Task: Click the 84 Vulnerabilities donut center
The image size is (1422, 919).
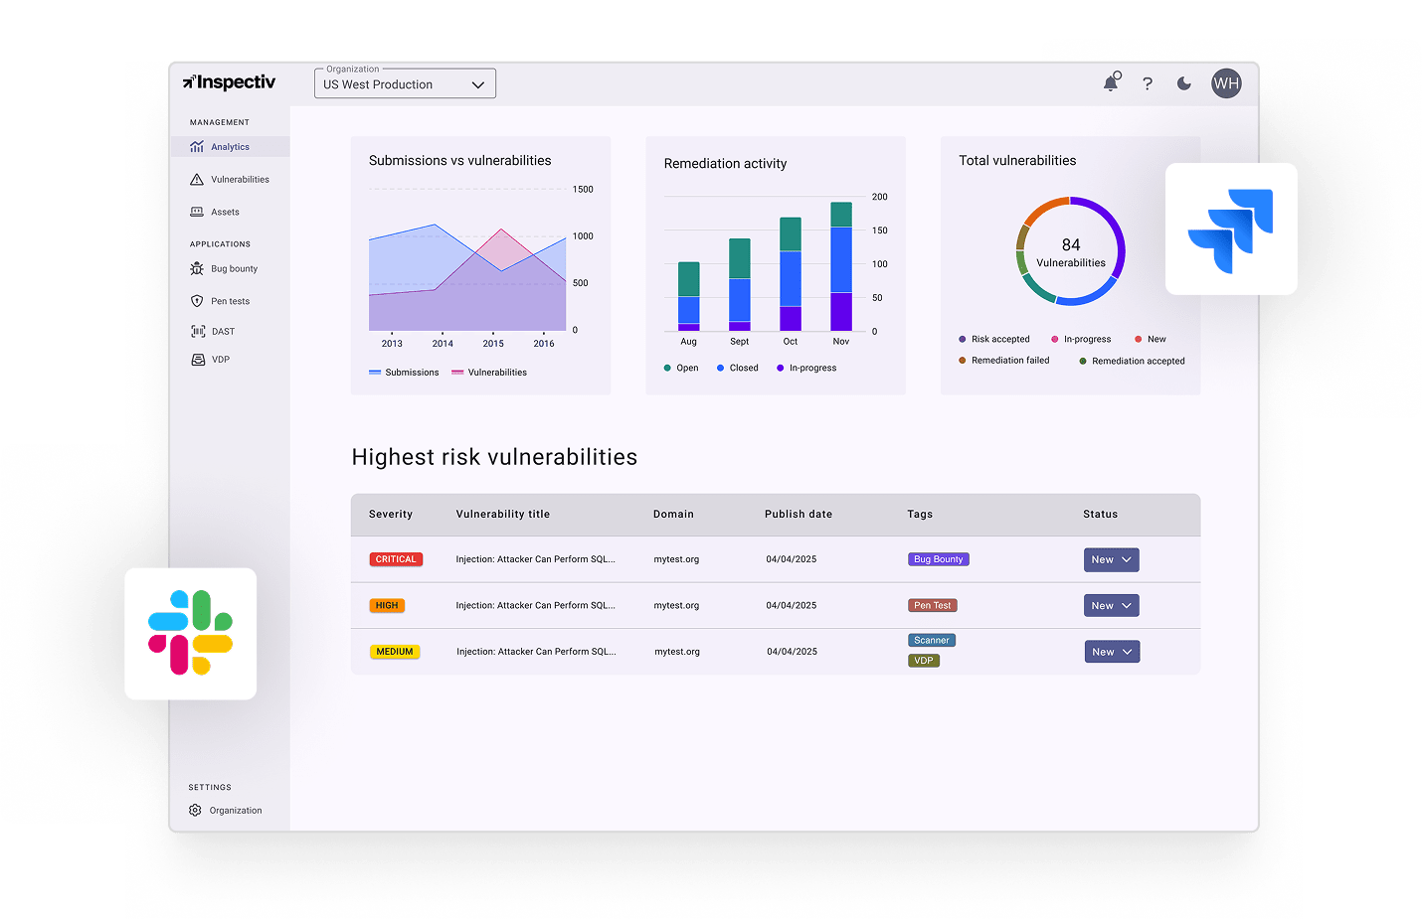Action: point(1071,252)
